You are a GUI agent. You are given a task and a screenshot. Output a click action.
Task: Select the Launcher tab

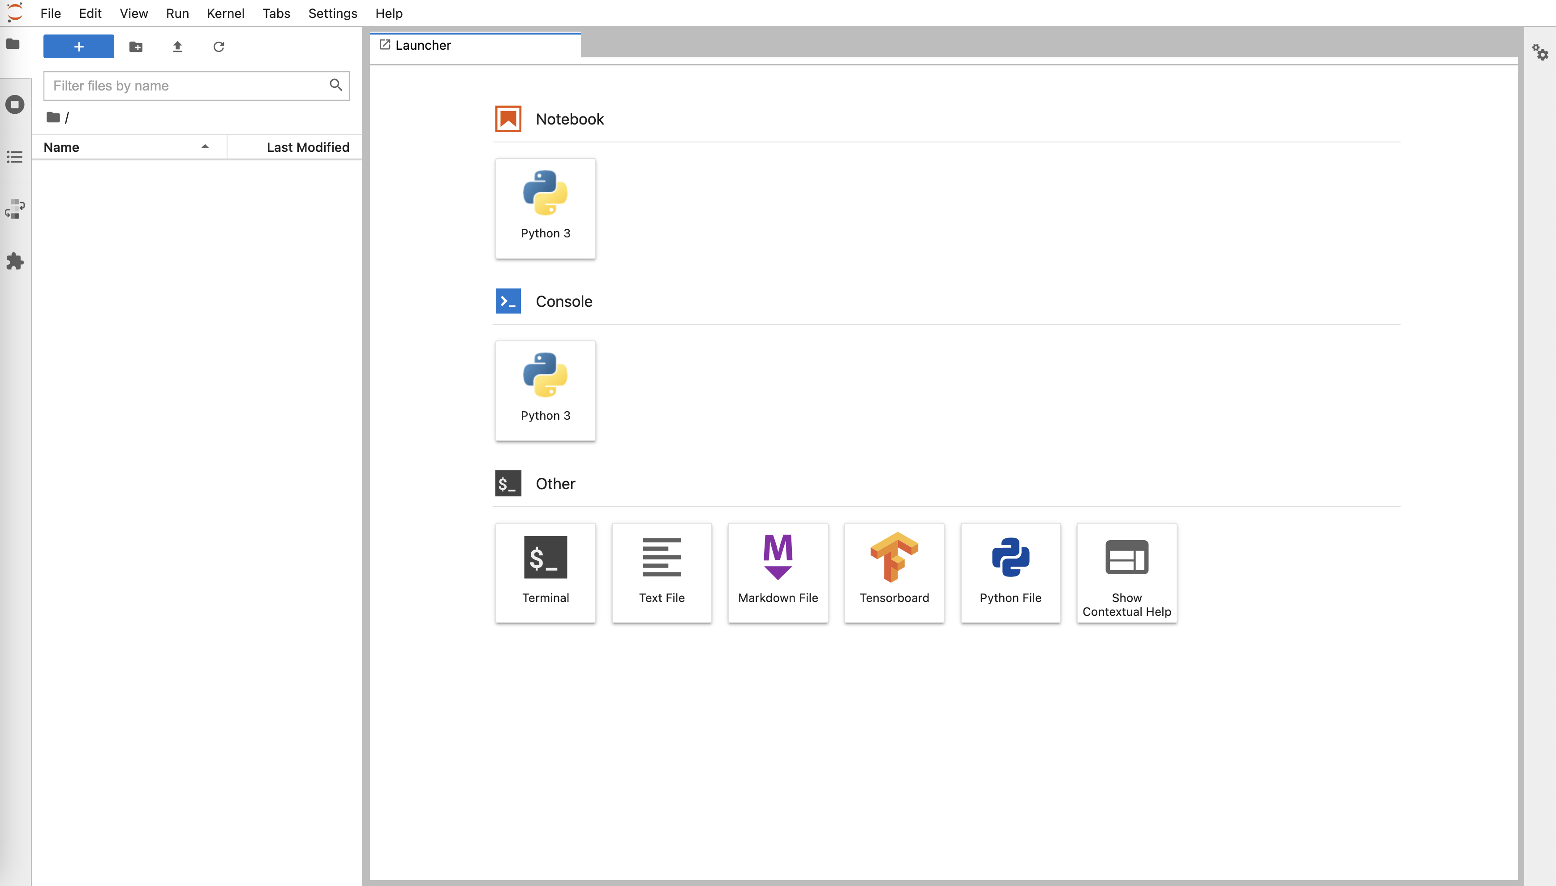(475, 46)
